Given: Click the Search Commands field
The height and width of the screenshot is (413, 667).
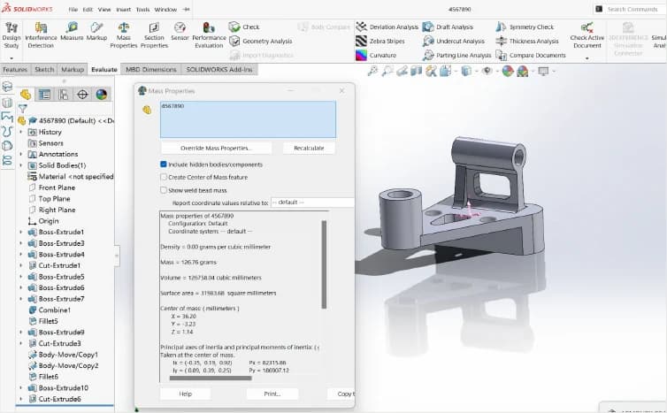Looking at the screenshot, I should 632,10.
